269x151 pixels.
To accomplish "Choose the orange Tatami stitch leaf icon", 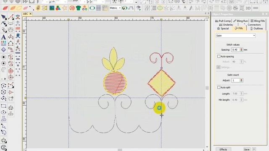I will pos(13,8).
